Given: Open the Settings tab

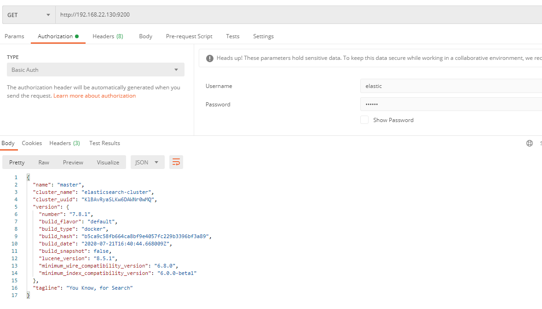Looking at the screenshot, I should 263,36.
